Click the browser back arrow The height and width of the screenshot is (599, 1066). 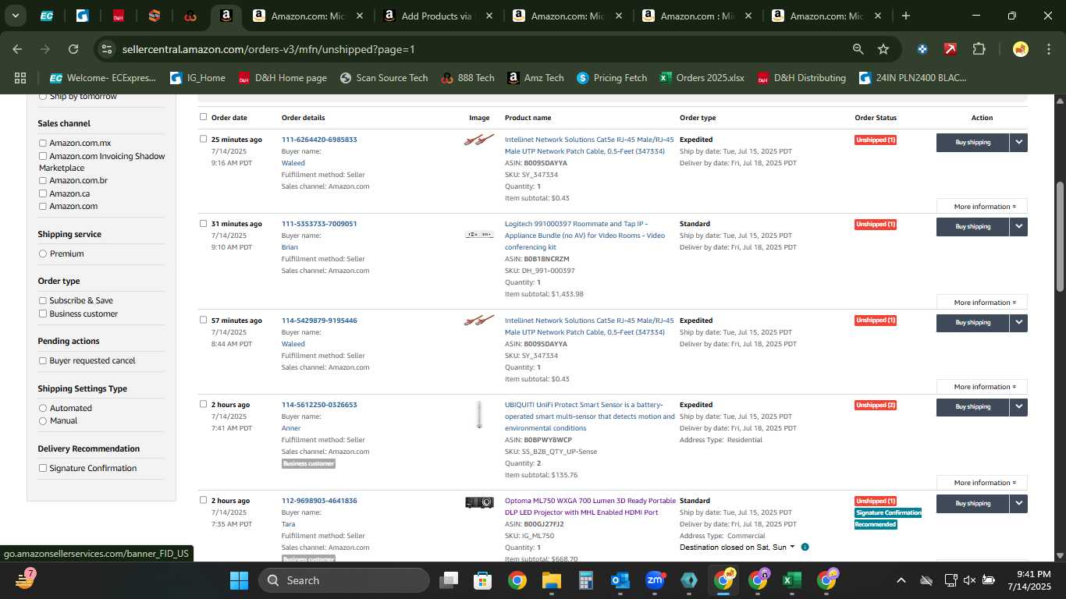[x=17, y=49]
